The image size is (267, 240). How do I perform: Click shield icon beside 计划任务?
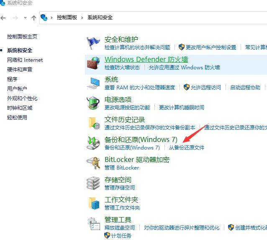(107, 235)
